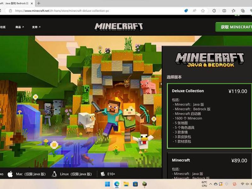The width and height of the screenshot is (252, 189).
Task: Add page to favorites with star icon
Action: coord(203,11)
